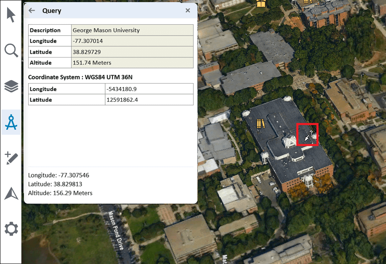Click the highlighted compass analysis tool
The height and width of the screenshot is (264, 386).
click(11, 122)
